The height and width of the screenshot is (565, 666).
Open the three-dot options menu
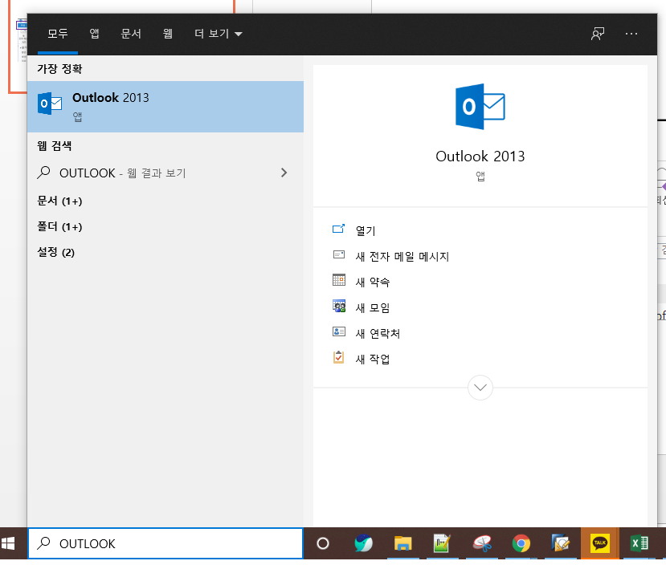[631, 34]
